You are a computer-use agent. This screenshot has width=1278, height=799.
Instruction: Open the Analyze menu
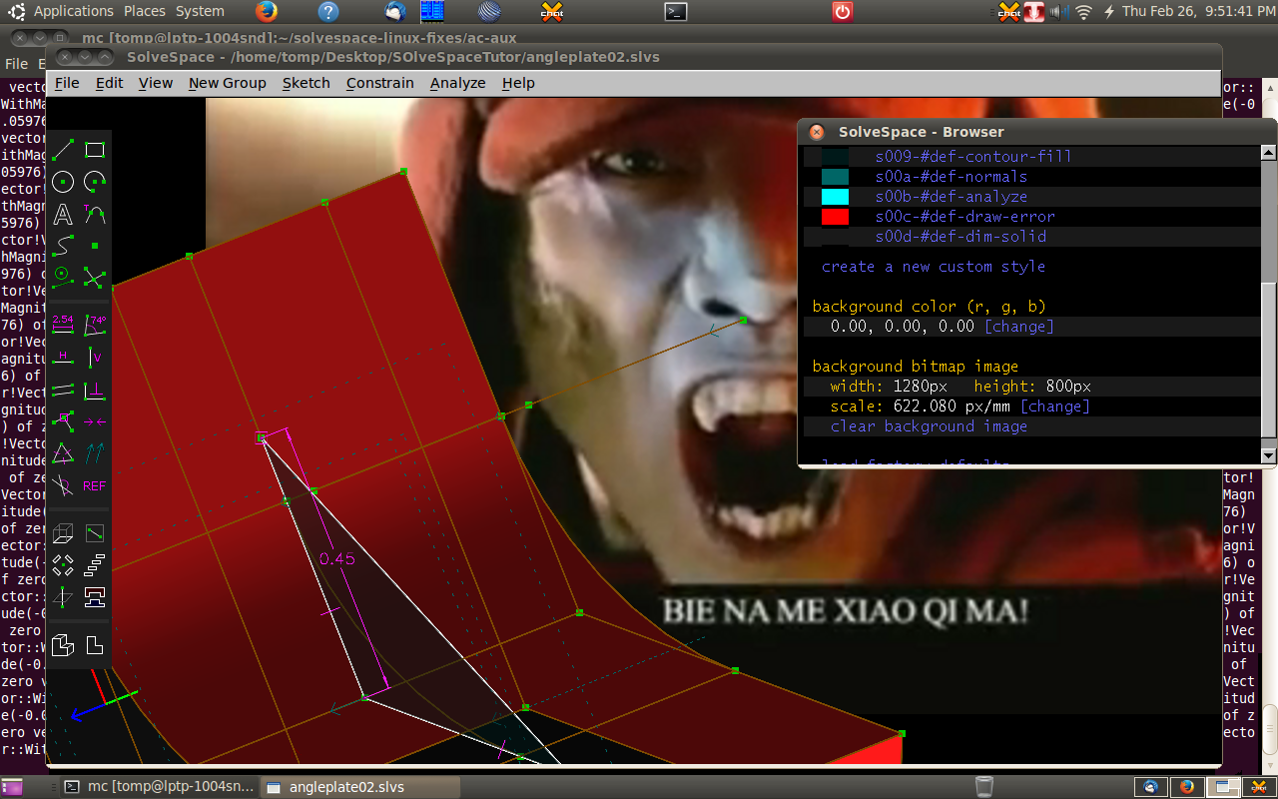(x=457, y=83)
